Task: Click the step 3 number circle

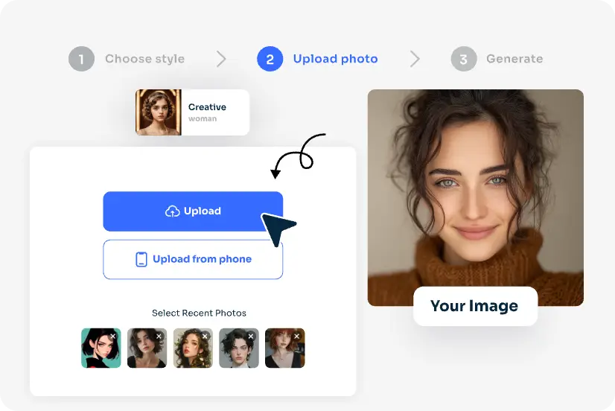Action: click(x=463, y=59)
